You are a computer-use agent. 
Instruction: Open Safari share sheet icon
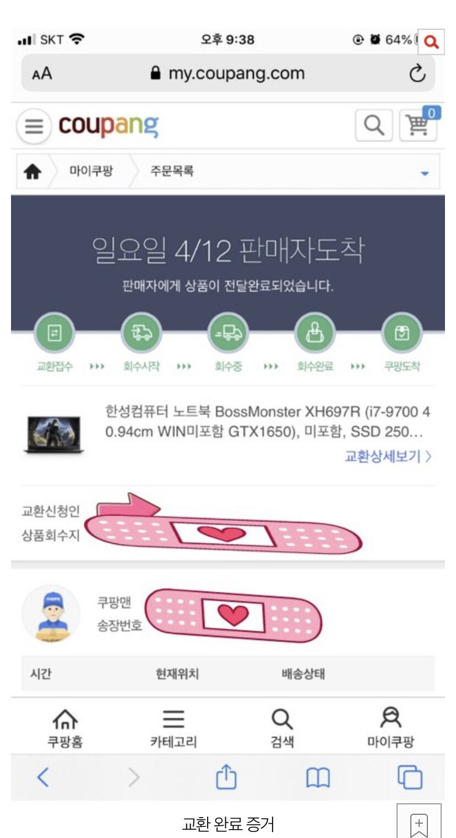[226, 777]
